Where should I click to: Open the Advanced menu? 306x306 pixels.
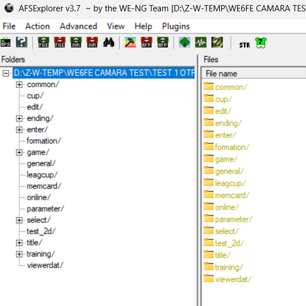point(78,26)
